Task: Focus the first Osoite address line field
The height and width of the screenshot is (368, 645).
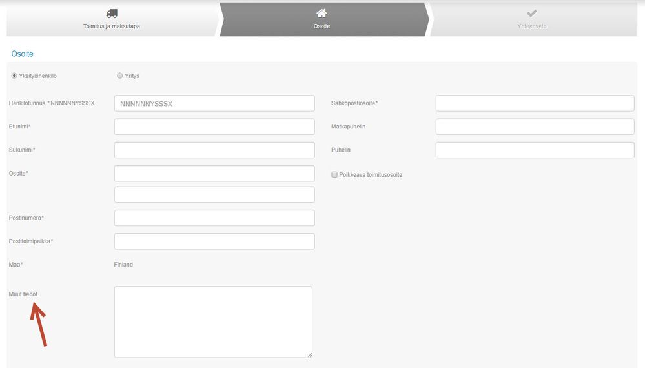Action: 214,174
